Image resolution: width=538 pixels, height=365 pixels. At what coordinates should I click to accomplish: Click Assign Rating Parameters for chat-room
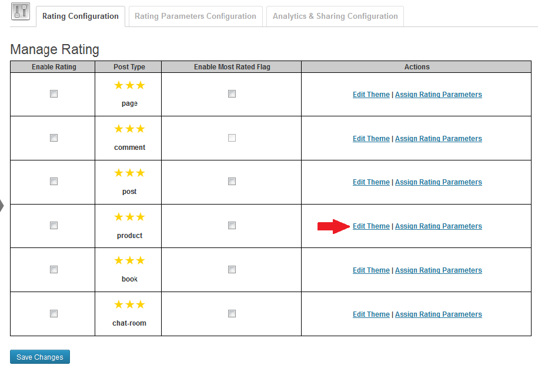[439, 314]
